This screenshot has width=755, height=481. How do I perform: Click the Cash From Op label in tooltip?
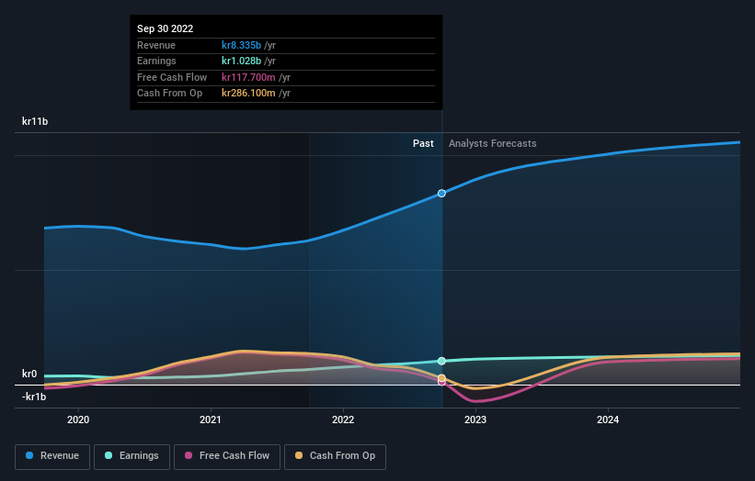coord(169,94)
